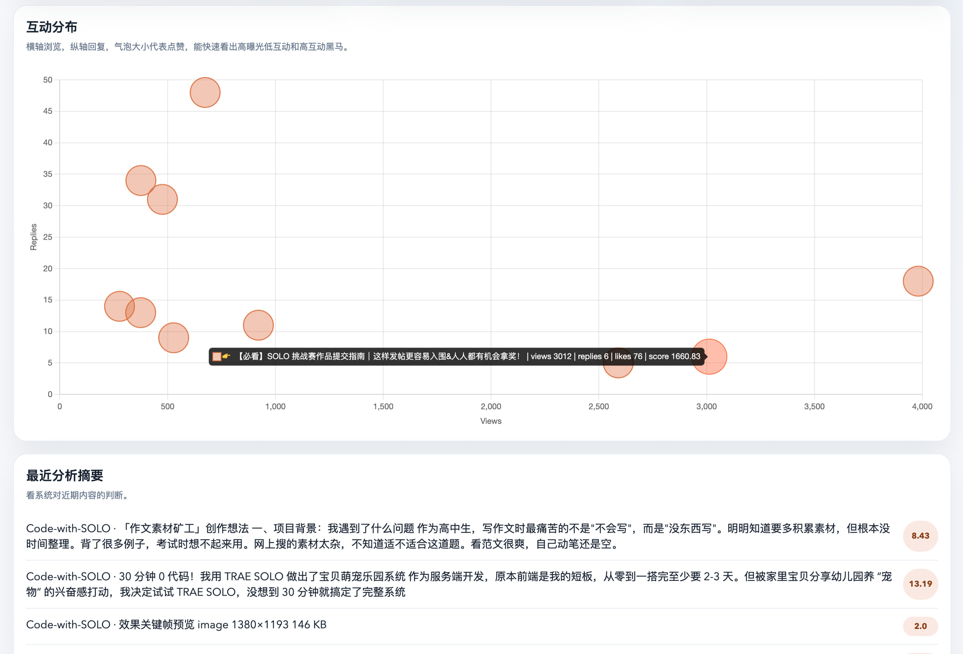Image resolution: width=963 pixels, height=654 pixels.
Task: Click the pointing hand emoji in tooltip
Action: [227, 356]
